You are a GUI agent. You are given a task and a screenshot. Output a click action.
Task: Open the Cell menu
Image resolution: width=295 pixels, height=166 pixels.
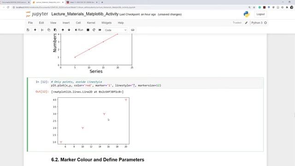[78, 23]
